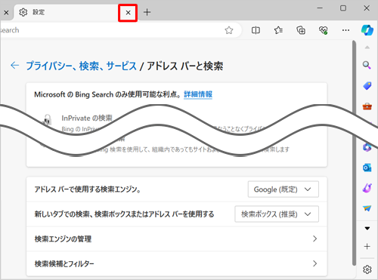This screenshot has height=280, width=378.
Task: Open Collections panel
Action: pyautogui.click(x=301, y=30)
